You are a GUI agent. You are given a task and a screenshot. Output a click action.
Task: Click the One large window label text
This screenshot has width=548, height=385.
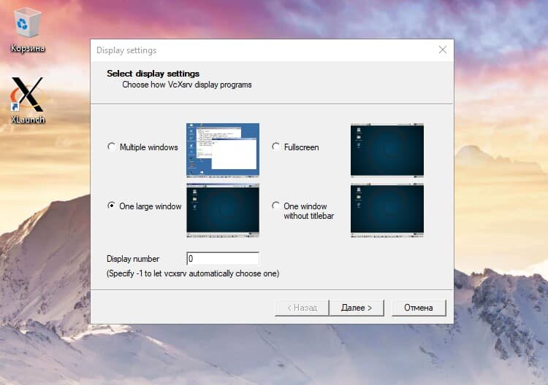point(151,206)
